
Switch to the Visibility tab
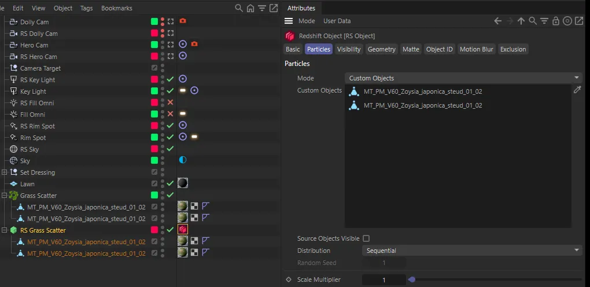click(349, 49)
